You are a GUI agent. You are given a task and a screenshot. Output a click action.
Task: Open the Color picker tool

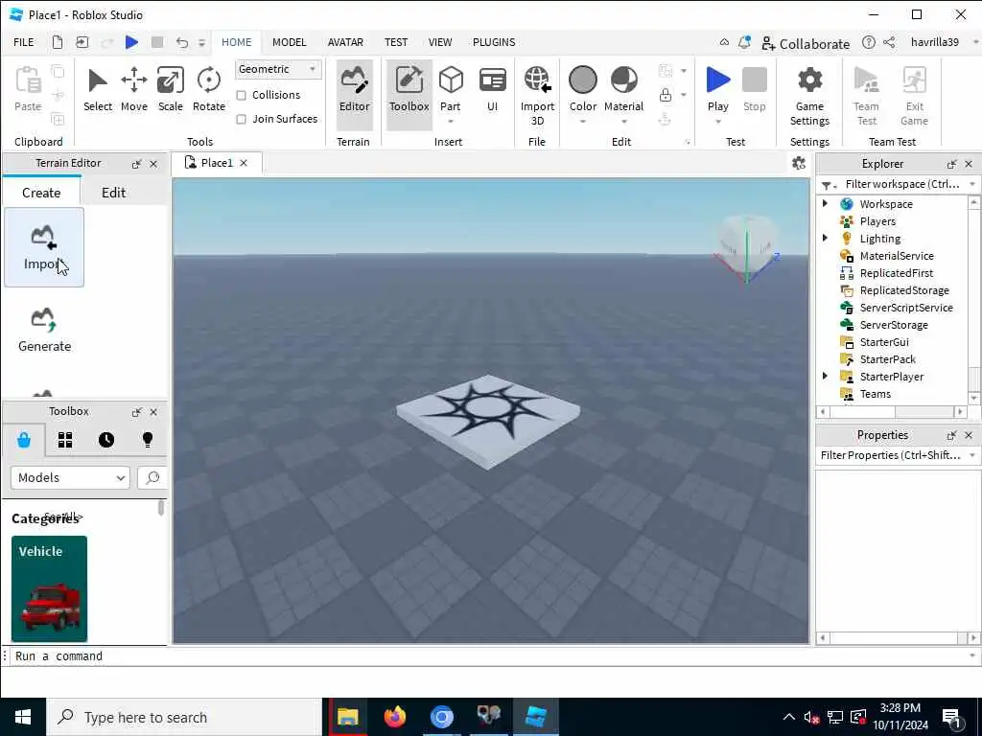click(582, 89)
